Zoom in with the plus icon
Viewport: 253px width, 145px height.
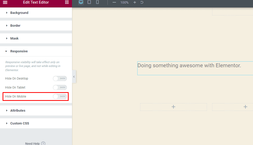135,2
